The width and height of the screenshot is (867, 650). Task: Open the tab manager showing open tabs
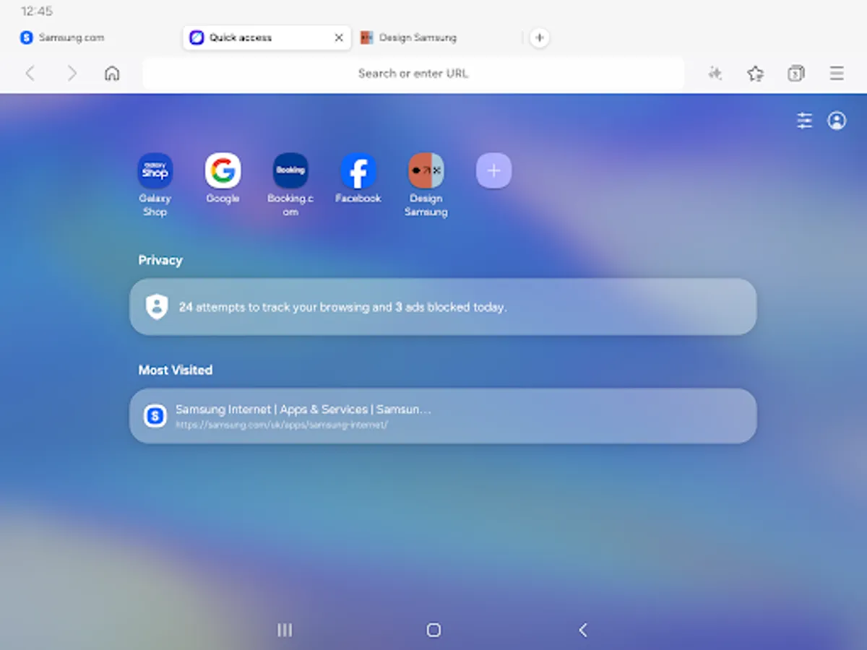coord(795,73)
